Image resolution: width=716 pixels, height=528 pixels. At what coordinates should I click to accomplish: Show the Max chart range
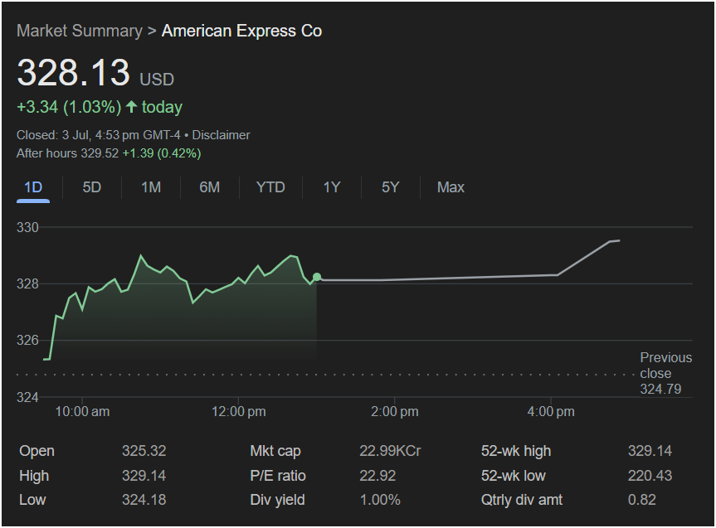451,187
